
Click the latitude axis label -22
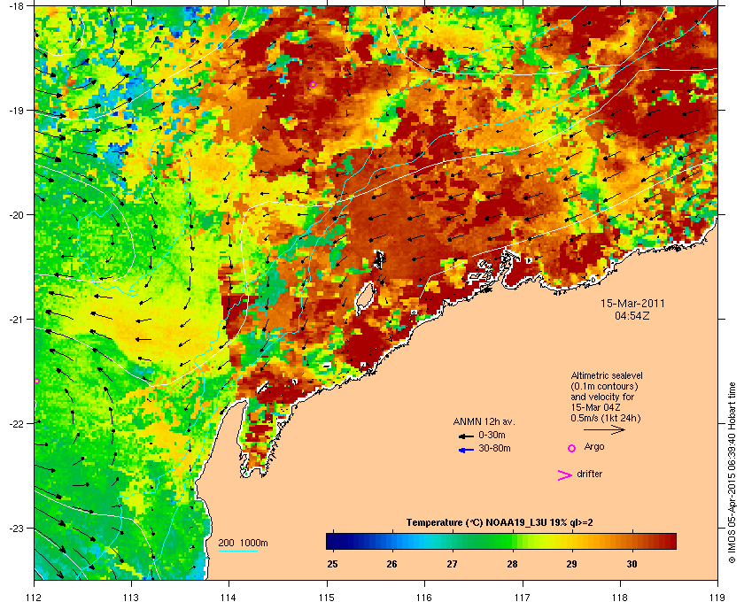tap(17, 424)
